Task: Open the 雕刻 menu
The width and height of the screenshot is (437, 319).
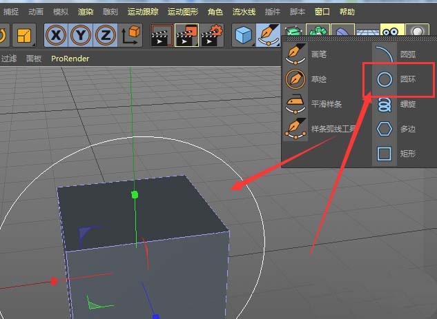Action: coord(110,12)
